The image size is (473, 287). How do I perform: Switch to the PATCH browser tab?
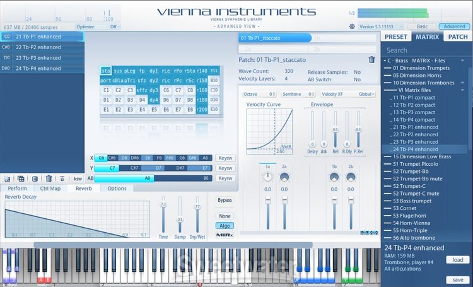coord(458,37)
